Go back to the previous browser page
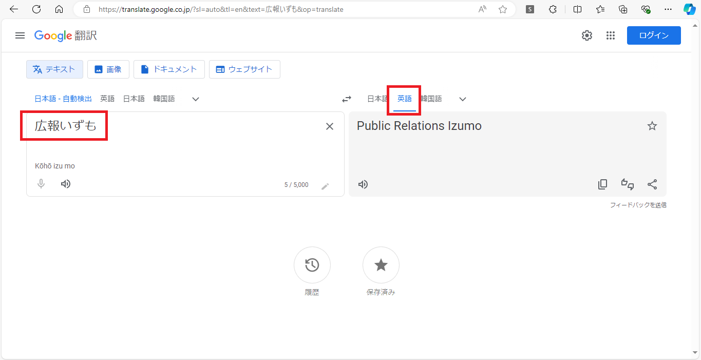 click(x=14, y=9)
